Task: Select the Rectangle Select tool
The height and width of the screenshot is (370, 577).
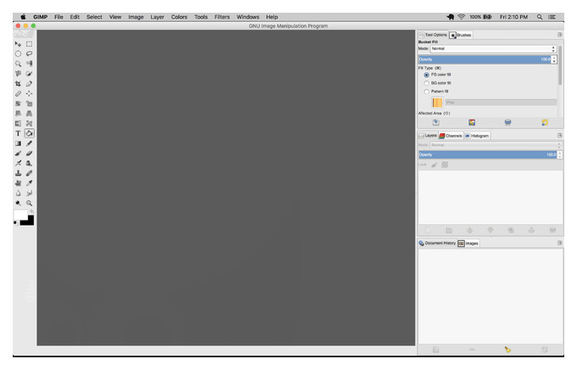Action: 29,44
